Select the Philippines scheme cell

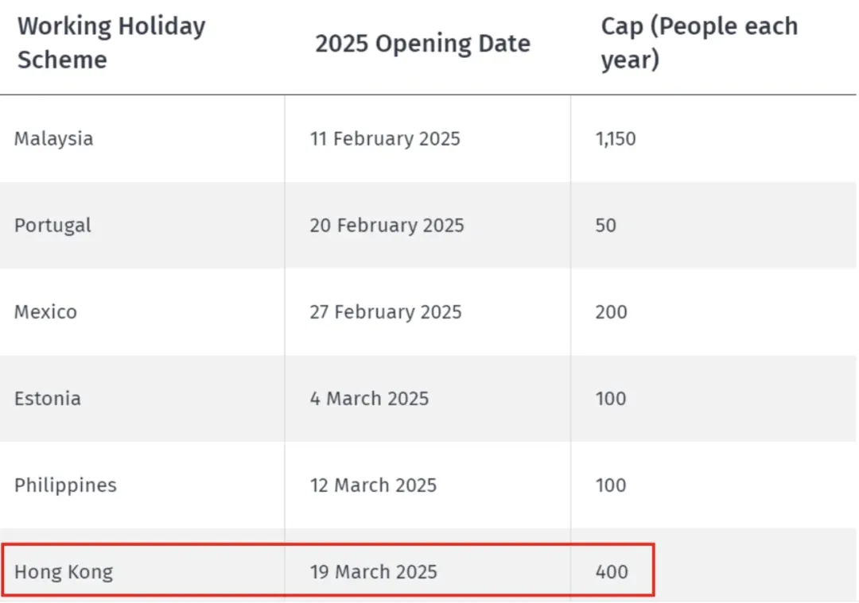65,485
